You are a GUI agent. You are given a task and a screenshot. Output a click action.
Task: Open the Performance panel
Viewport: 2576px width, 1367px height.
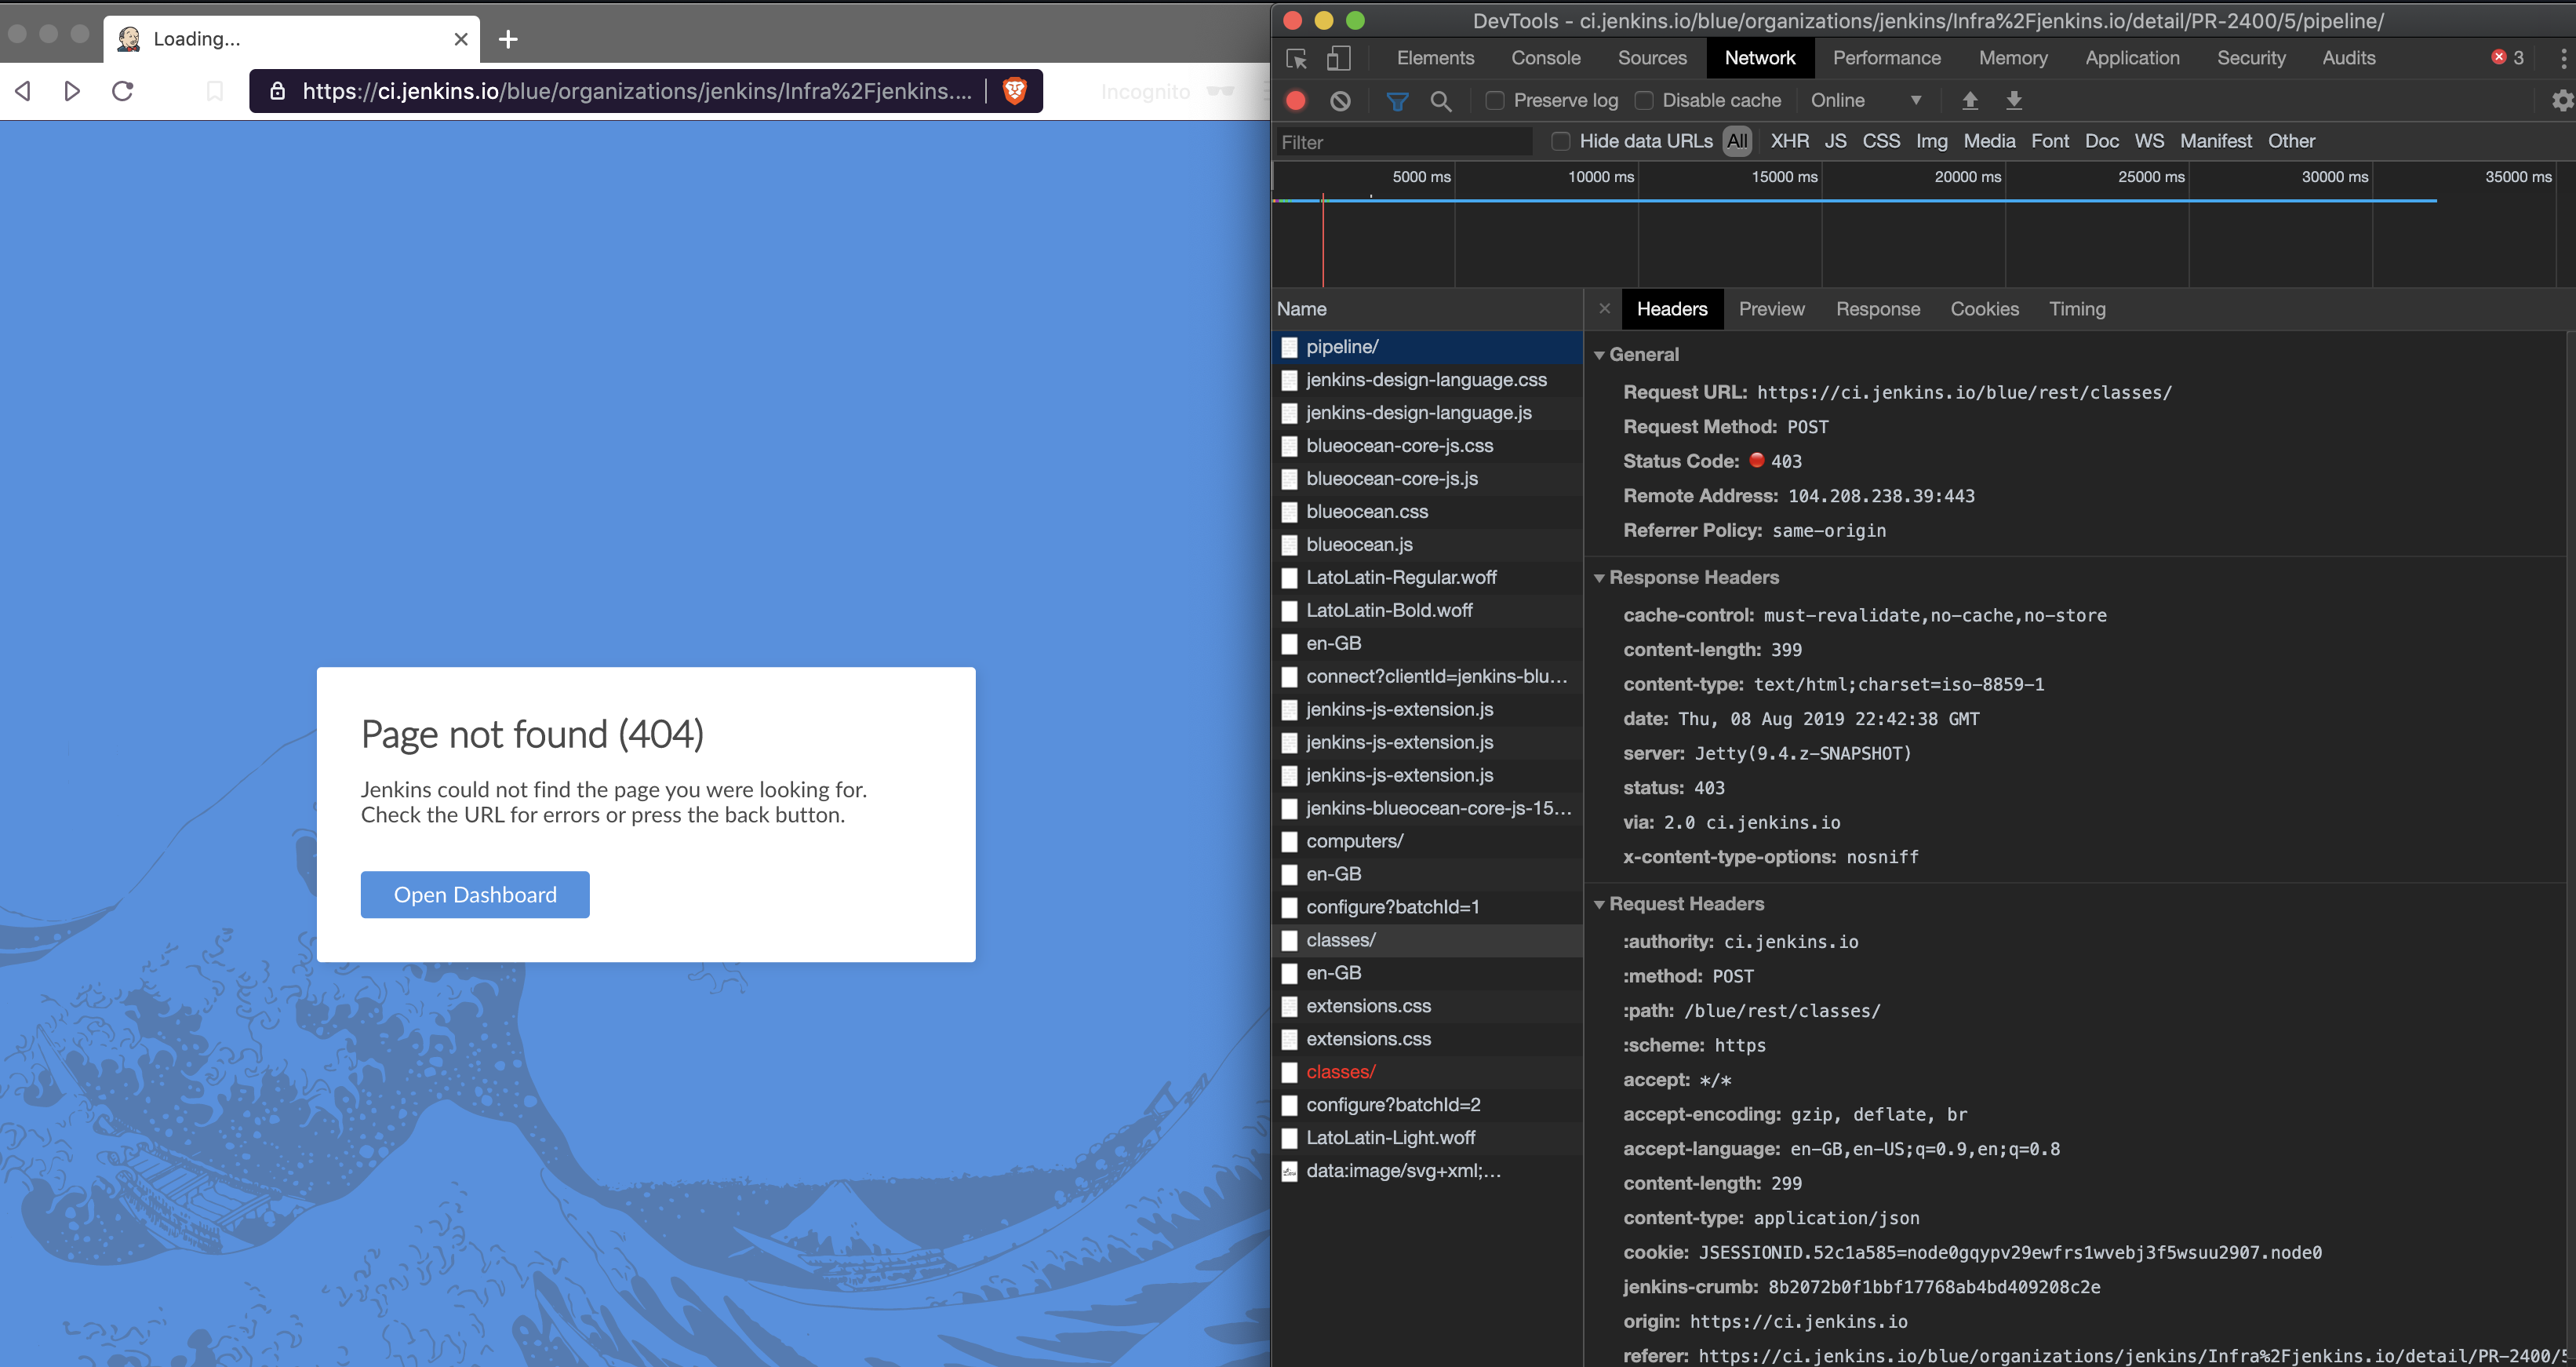point(1886,58)
